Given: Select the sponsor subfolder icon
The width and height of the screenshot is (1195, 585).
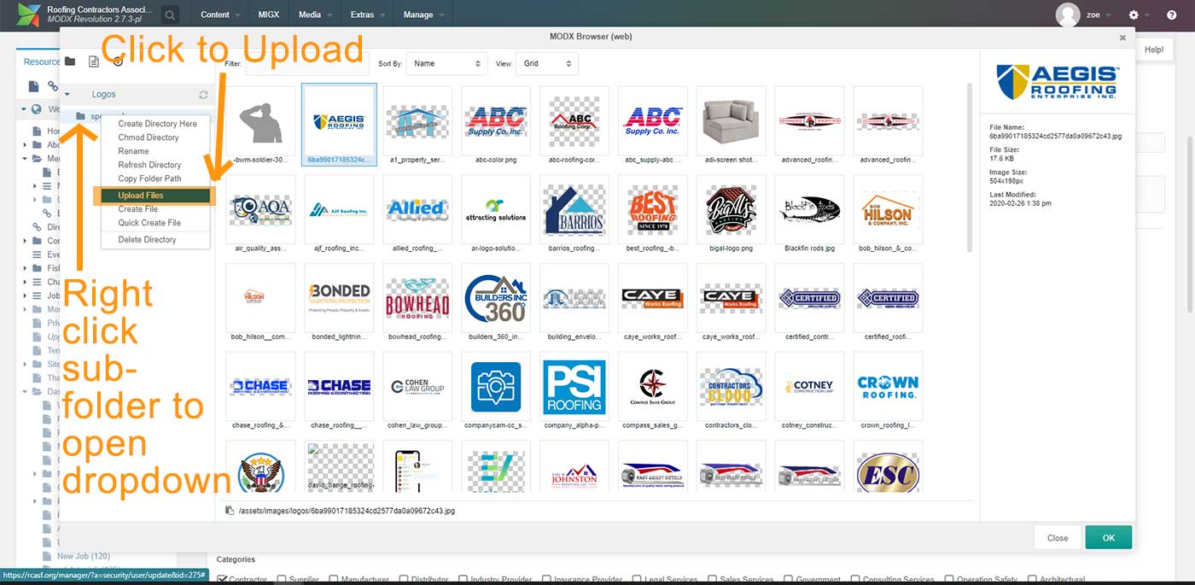Looking at the screenshot, I should [80, 115].
